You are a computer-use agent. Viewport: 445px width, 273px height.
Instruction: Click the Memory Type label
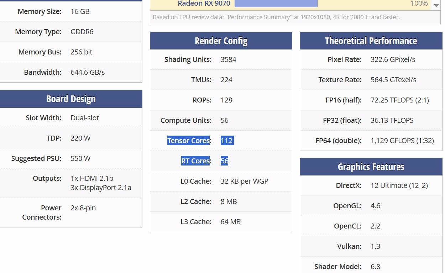click(38, 32)
